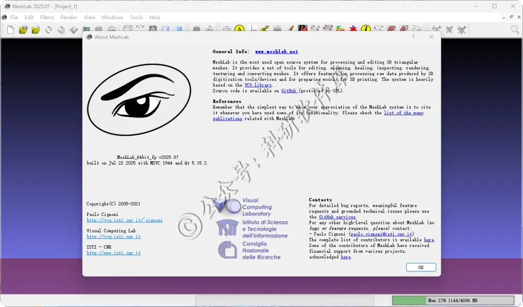Open the Filters menu
The image size is (523, 307).
tap(46, 17)
